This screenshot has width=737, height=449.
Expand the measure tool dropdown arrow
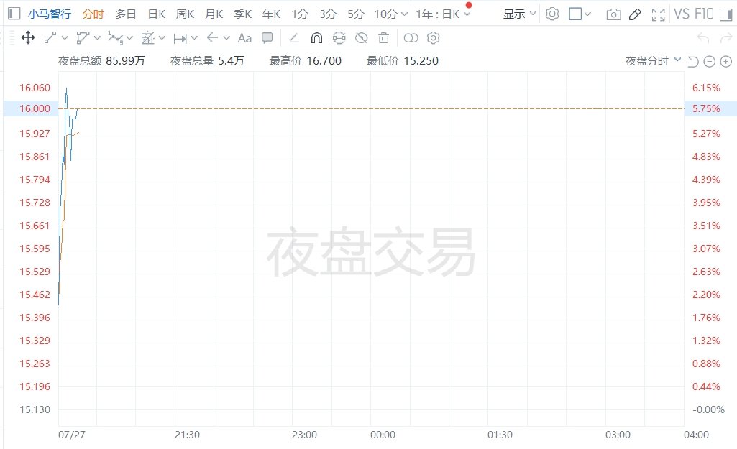195,38
